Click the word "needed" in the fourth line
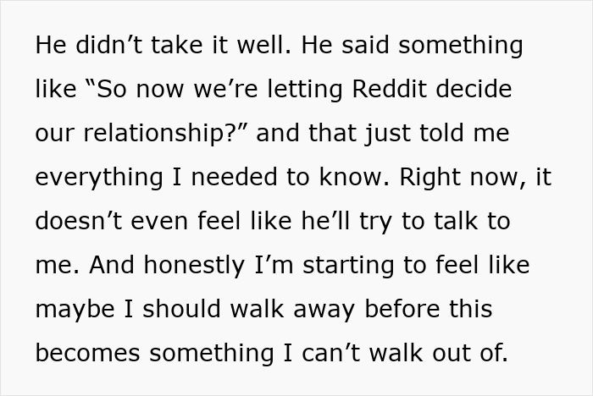The image size is (593, 396). 234,177
